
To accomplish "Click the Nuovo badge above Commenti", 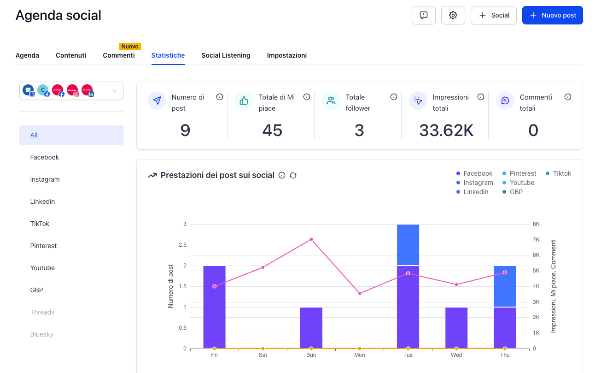I will (130, 47).
